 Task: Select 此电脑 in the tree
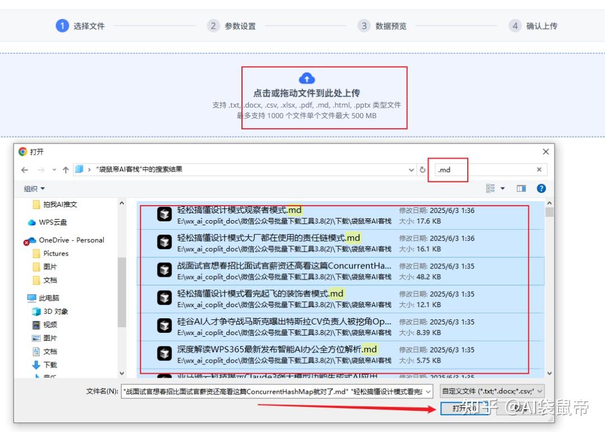[x=43, y=298]
